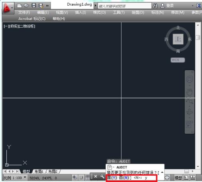
Task: Select the pan hand tool in navigation bar
Action: pos(189,92)
